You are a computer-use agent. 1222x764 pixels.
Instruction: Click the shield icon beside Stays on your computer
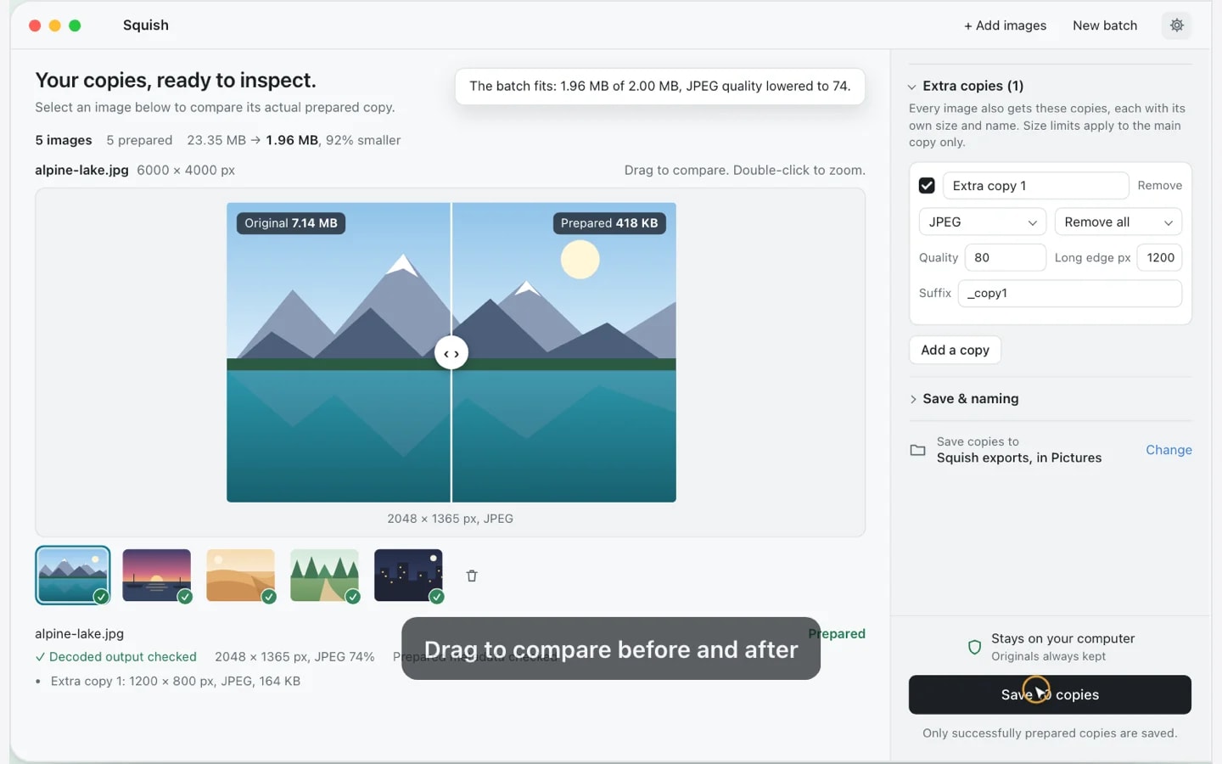(x=974, y=648)
